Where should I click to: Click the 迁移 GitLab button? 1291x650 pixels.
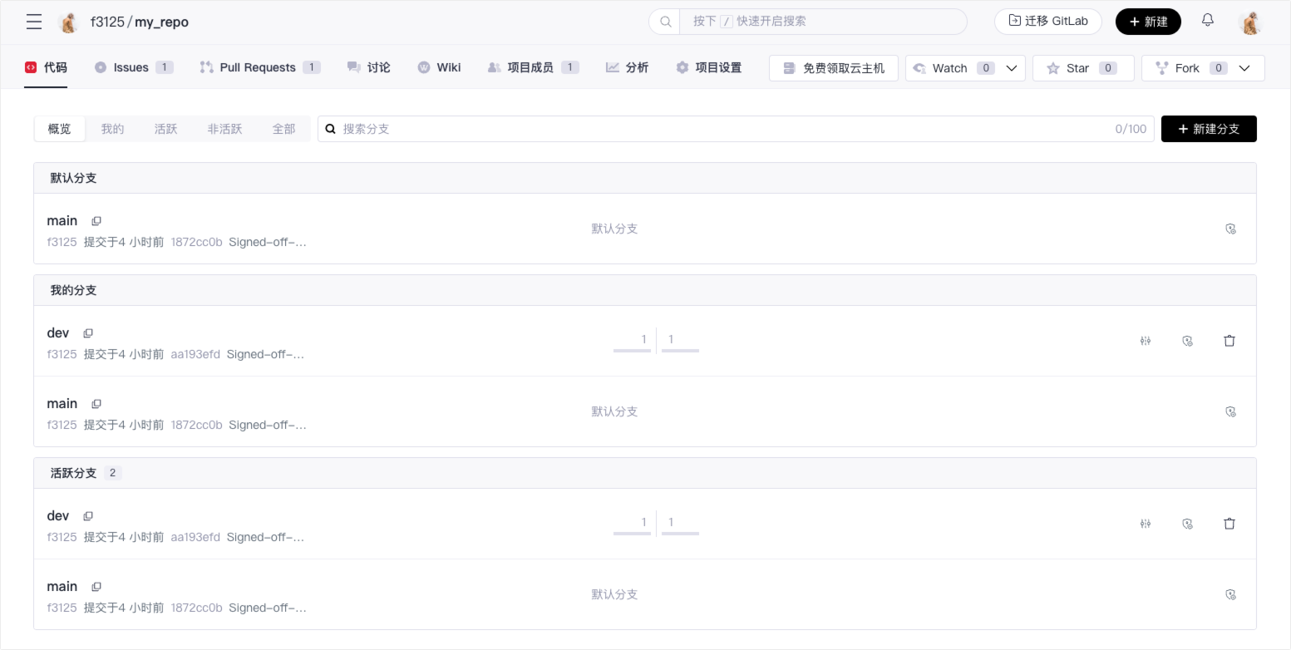[x=1047, y=22]
